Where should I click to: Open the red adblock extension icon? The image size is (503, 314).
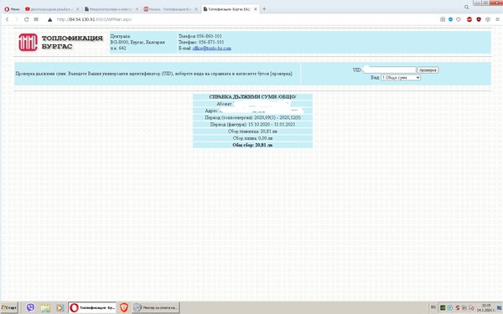coord(469,19)
